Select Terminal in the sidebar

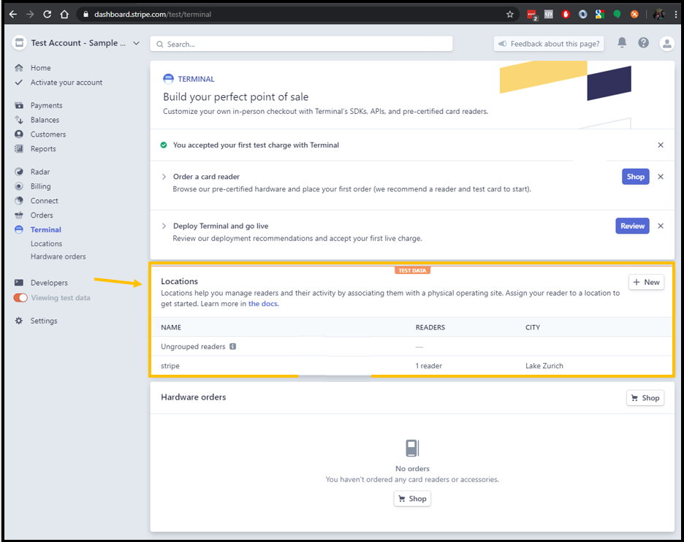click(x=46, y=230)
